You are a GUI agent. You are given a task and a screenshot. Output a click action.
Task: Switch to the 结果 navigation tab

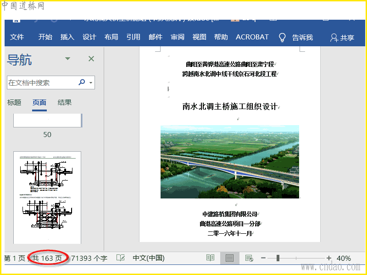click(x=65, y=102)
